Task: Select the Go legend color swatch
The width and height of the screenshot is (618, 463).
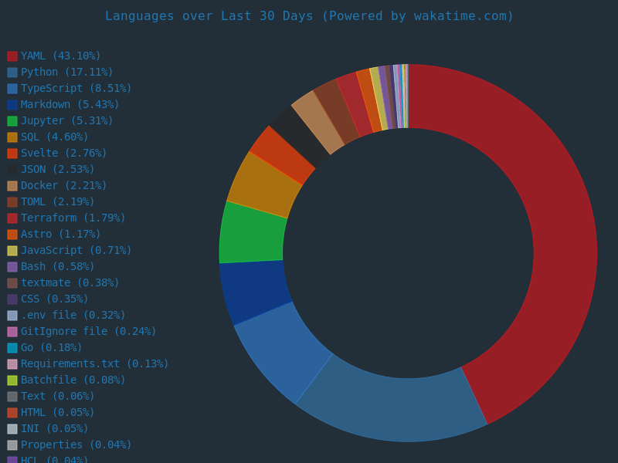Action: point(12,348)
